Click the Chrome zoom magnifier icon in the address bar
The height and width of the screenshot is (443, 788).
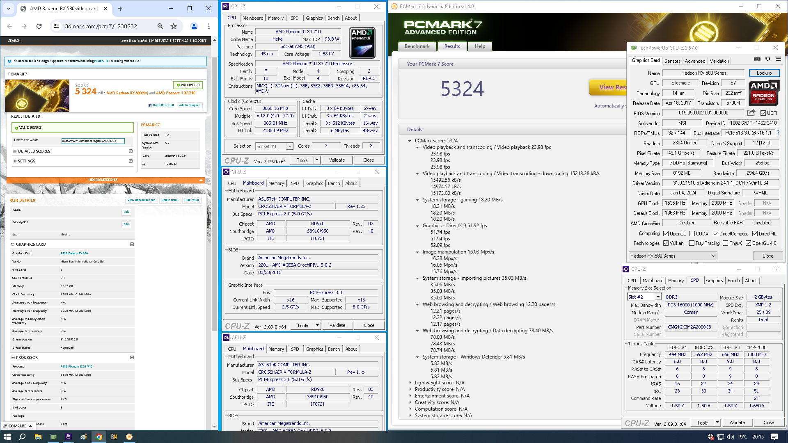[160, 26]
